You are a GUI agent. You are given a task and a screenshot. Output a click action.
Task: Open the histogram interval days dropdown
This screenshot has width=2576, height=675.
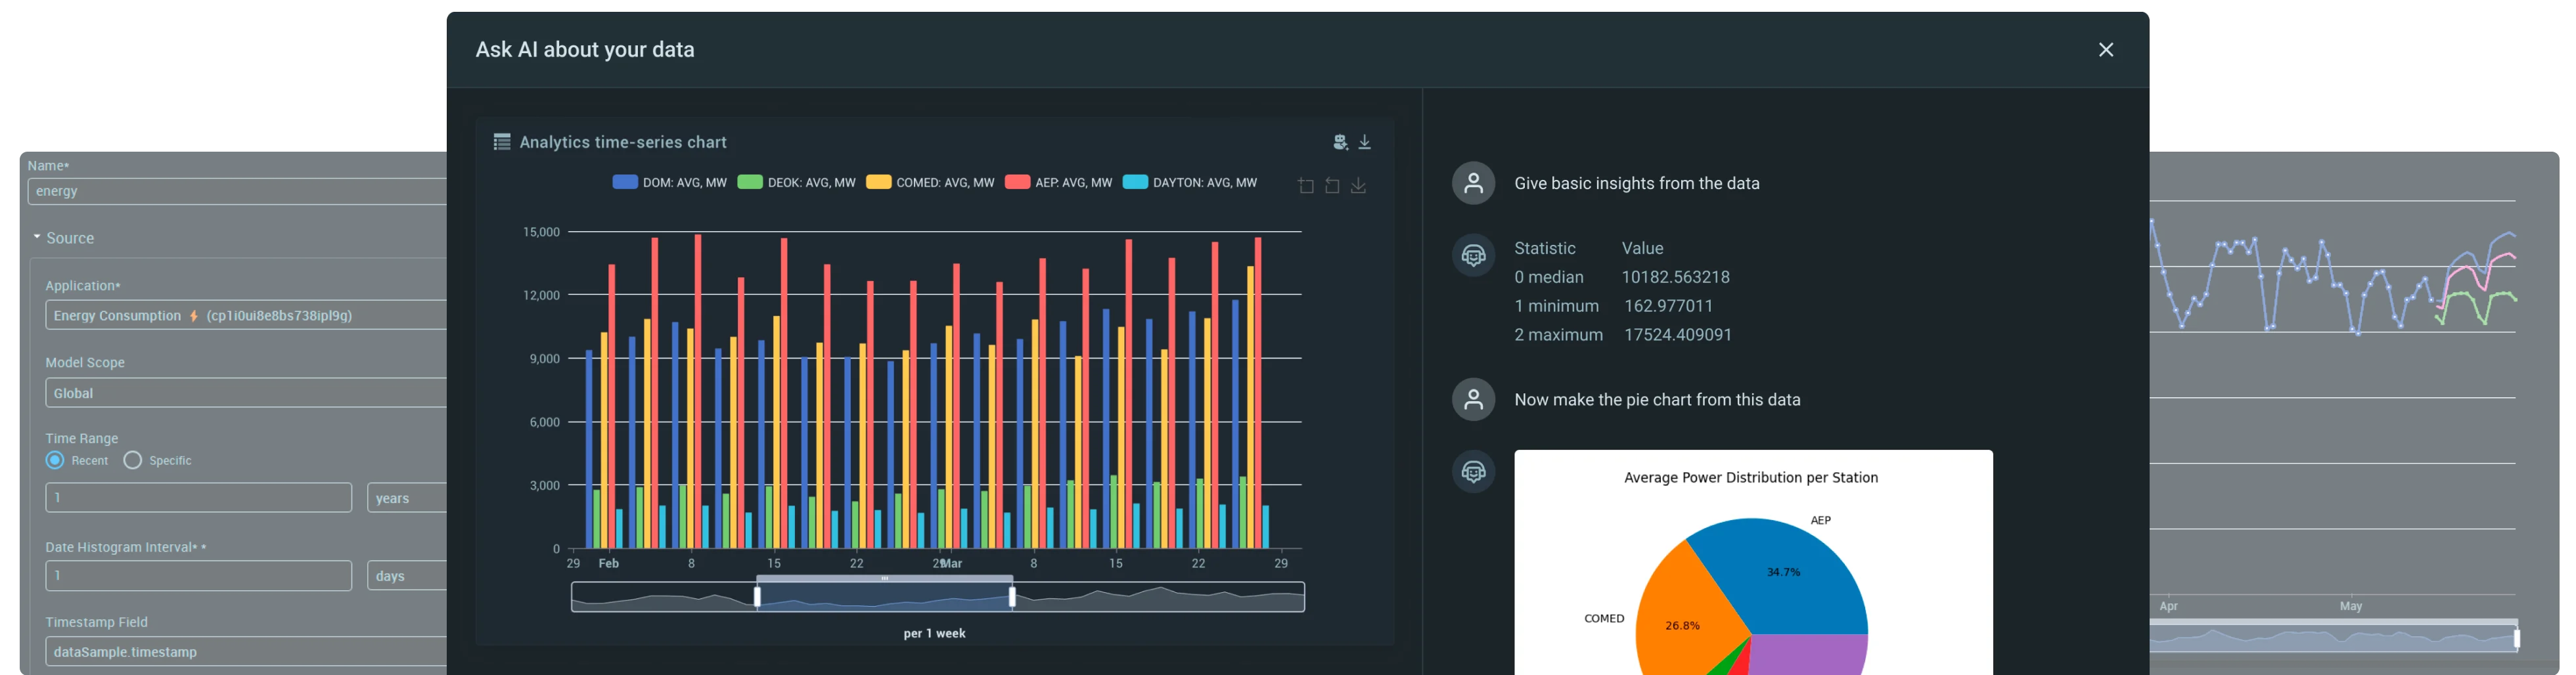tap(407, 576)
